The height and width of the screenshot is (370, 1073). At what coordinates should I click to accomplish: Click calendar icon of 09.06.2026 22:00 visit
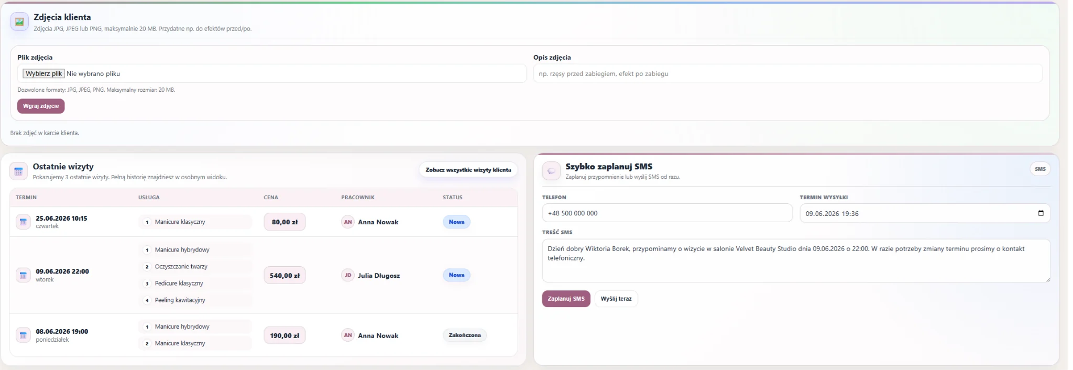coord(23,275)
